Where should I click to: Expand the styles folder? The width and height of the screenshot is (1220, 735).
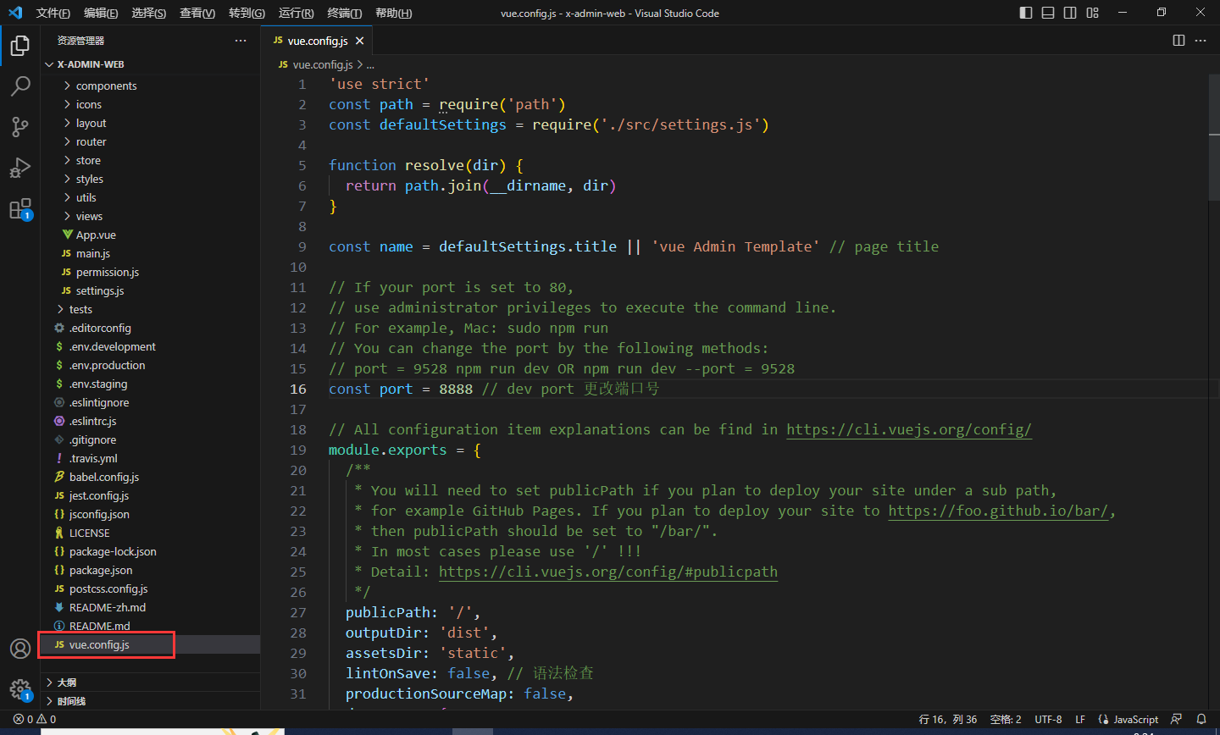(150, 179)
